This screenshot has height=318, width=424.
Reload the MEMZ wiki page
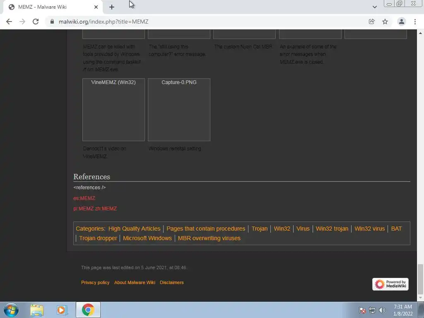click(36, 22)
